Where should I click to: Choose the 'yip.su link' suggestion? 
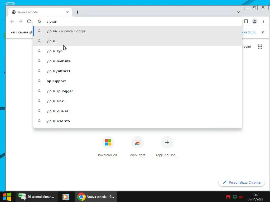(x=138, y=101)
